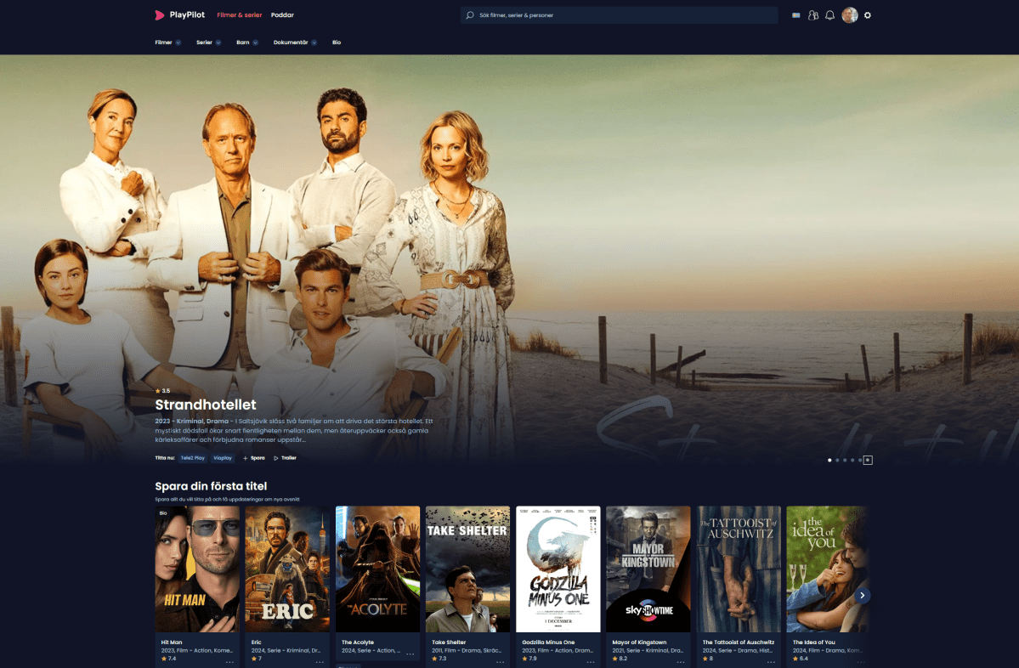The height and width of the screenshot is (668, 1019).
Task: Expand the Filmer dropdown
Action: (167, 42)
